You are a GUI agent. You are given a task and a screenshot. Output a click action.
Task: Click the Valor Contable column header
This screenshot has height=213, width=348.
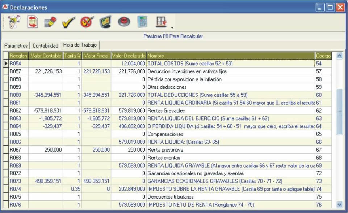[x=46, y=56]
